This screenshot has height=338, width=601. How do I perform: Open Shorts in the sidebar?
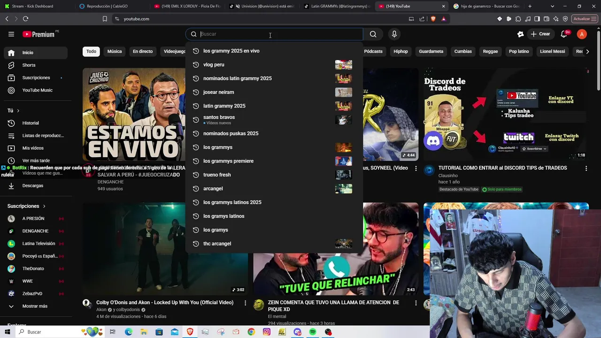click(x=36, y=65)
